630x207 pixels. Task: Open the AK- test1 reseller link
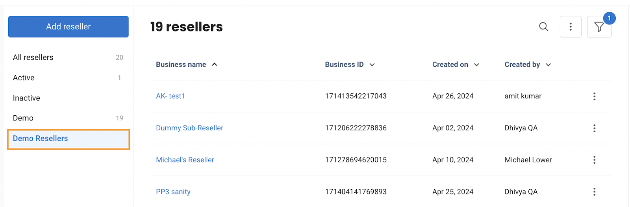click(170, 96)
